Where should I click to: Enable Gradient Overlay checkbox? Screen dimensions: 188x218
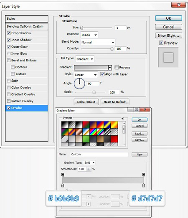[x=9, y=94]
